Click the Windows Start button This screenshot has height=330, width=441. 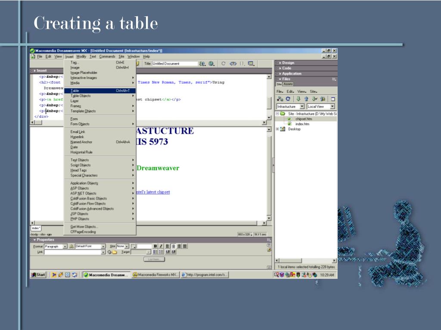pyautogui.click(x=38, y=275)
